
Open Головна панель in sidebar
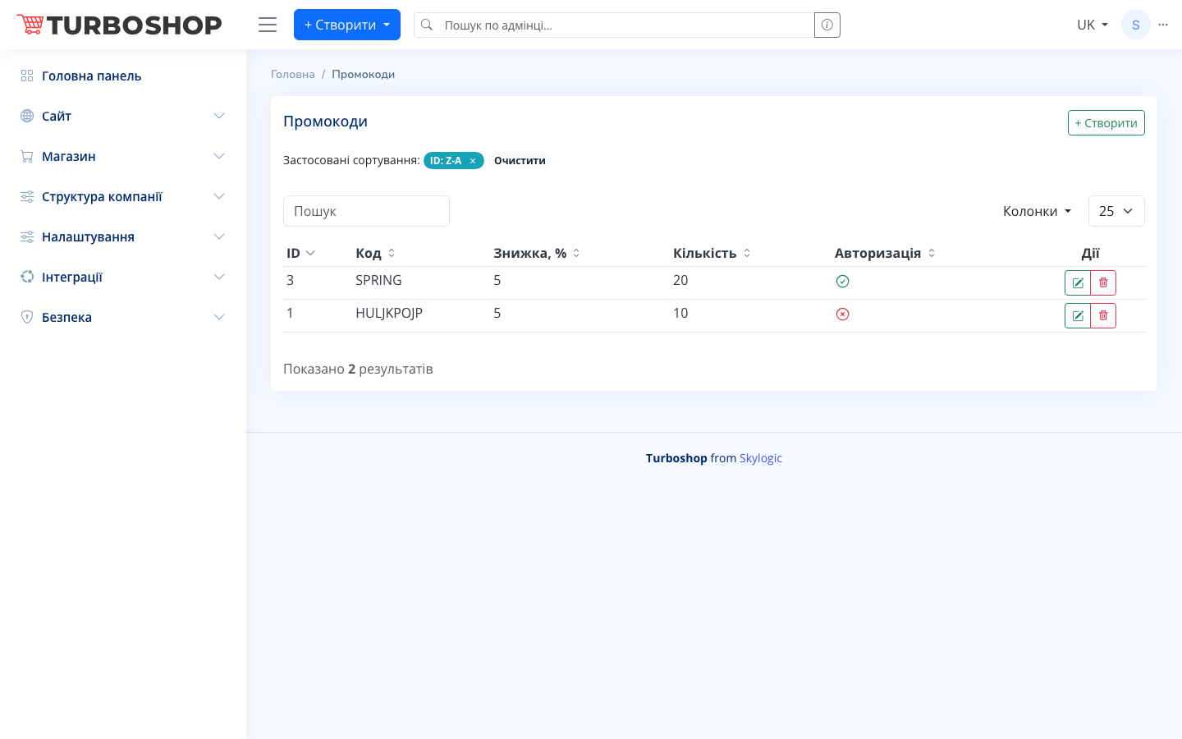pos(123,76)
